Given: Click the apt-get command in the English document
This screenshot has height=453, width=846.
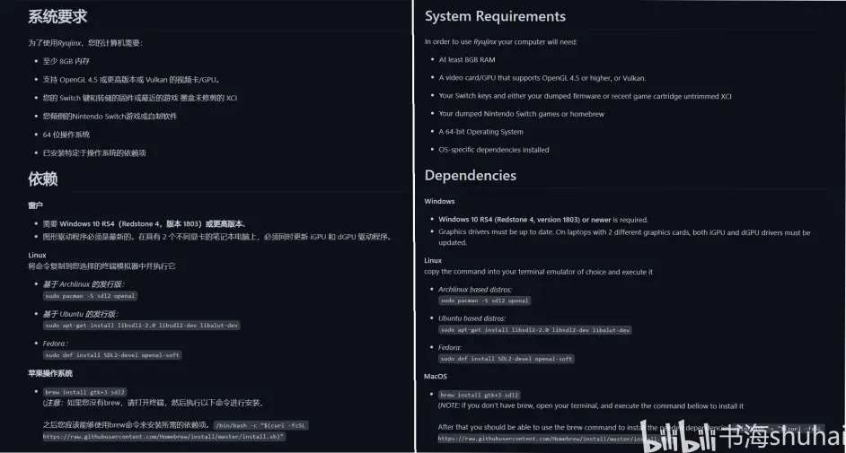Looking at the screenshot, I should pos(535,329).
